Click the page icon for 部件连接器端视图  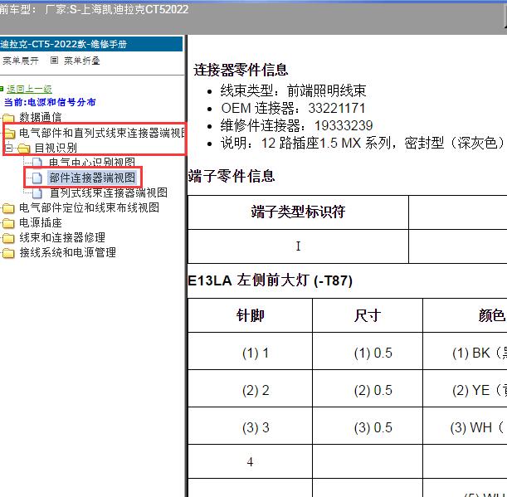point(37,178)
